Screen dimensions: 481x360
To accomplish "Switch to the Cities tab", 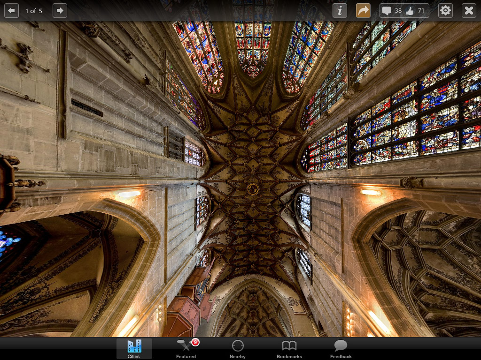I will click(x=134, y=349).
